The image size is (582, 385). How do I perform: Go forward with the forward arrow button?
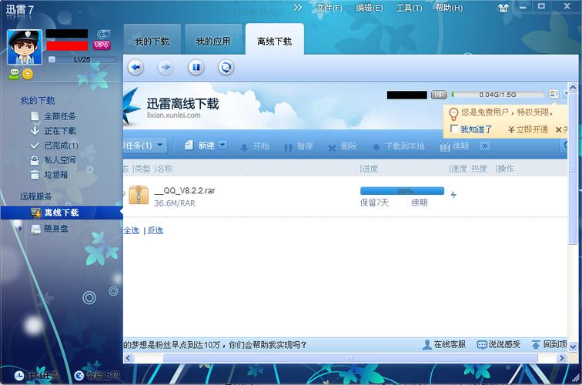click(166, 68)
